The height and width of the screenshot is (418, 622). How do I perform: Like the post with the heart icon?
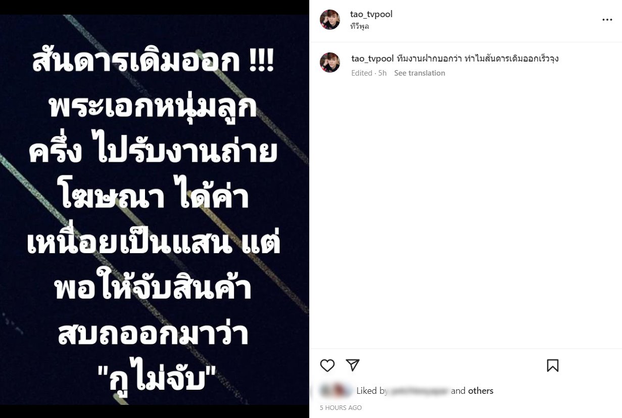[x=327, y=366]
